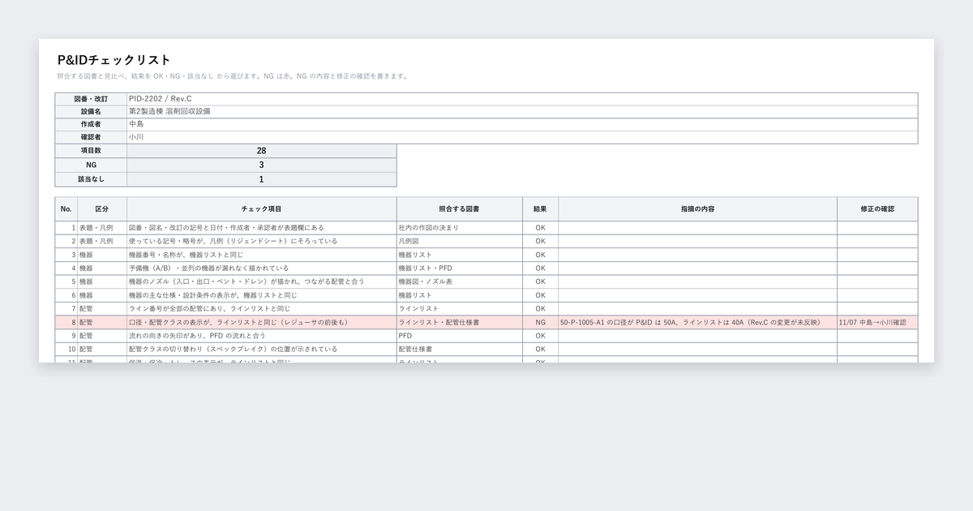Select the 作成者 value "中島"
The image size is (973, 511).
click(x=522, y=125)
